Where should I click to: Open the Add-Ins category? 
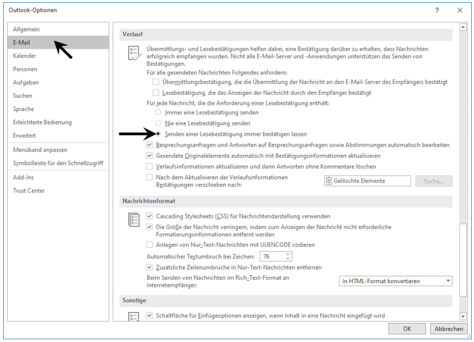[58, 177]
